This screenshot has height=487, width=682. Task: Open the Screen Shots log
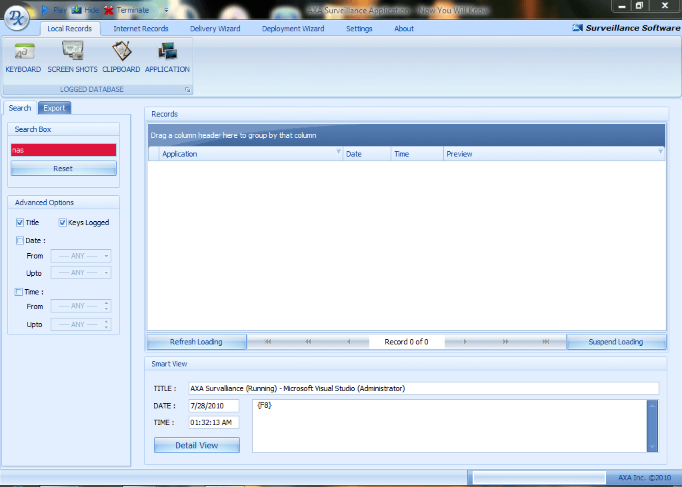pyautogui.click(x=72, y=57)
